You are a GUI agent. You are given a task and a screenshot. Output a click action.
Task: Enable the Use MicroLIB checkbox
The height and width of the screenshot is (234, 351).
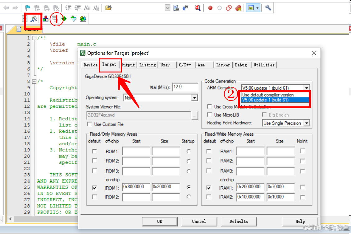(210, 115)
